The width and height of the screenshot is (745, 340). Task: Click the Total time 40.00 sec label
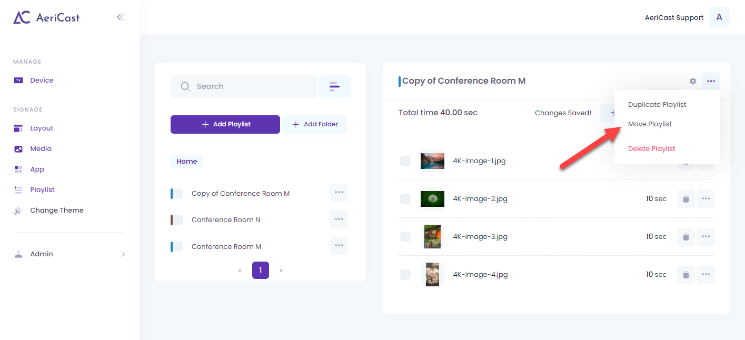pyautogui.click(x=438, y=113)
